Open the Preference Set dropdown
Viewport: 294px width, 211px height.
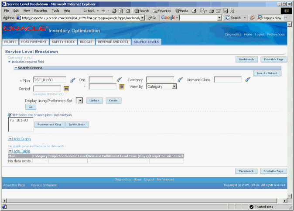[80, 100]
